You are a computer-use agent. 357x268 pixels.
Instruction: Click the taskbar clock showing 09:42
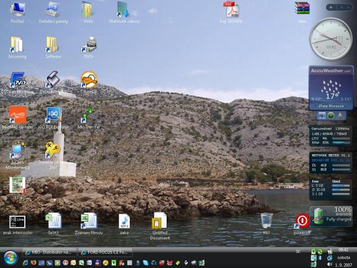click(x=343, y=250)
